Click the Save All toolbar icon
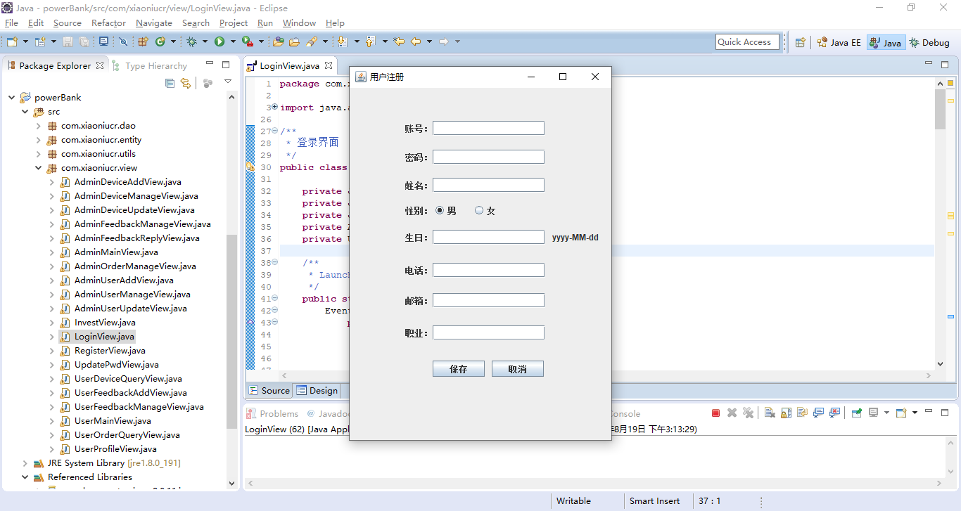 click(84, 41)
